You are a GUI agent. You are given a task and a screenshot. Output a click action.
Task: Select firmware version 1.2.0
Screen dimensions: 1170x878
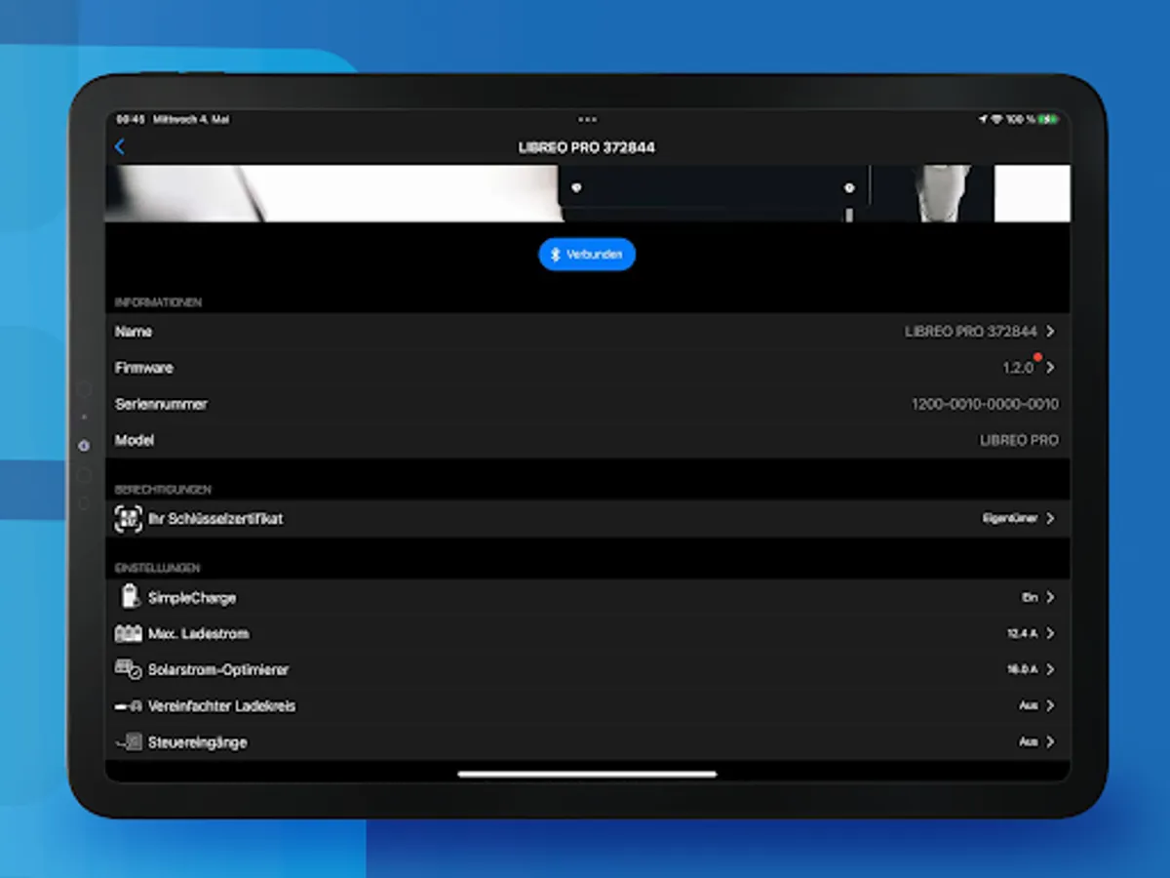(1017, 369)
